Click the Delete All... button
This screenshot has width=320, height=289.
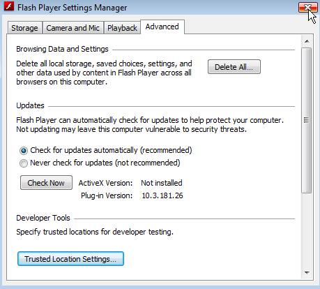(234, 67)
